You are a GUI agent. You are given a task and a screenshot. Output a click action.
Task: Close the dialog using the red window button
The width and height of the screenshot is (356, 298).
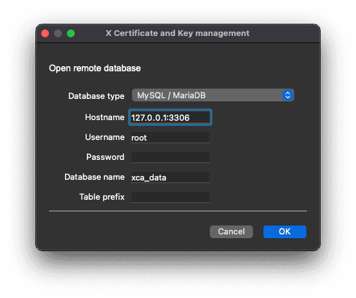45,33
